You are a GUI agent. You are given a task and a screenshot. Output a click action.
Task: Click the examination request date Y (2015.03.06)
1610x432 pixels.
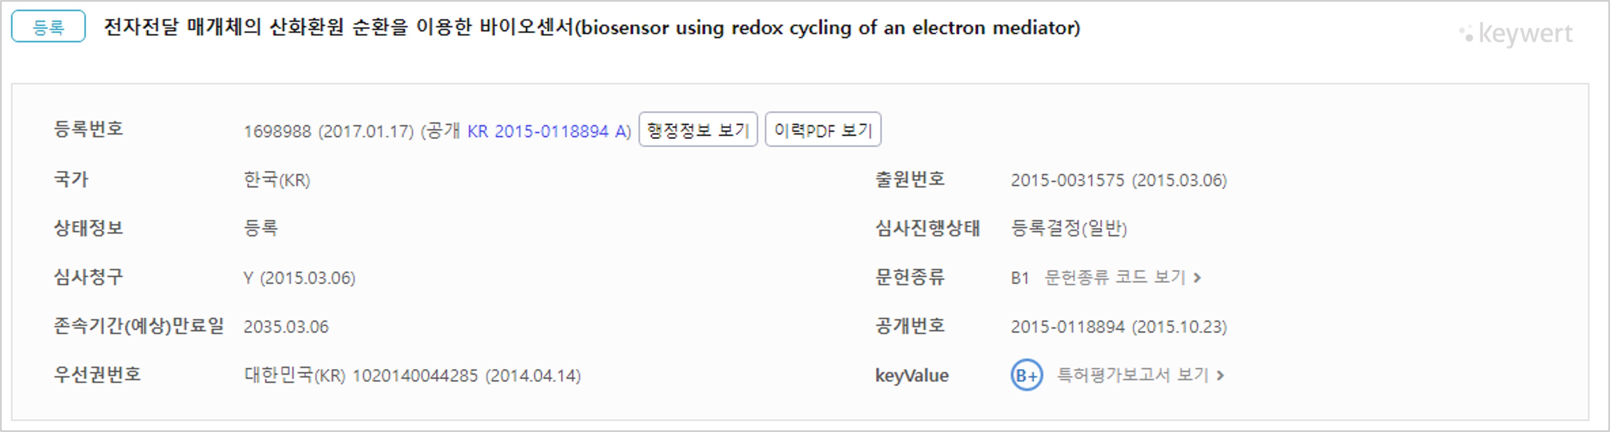pos(300,278)
